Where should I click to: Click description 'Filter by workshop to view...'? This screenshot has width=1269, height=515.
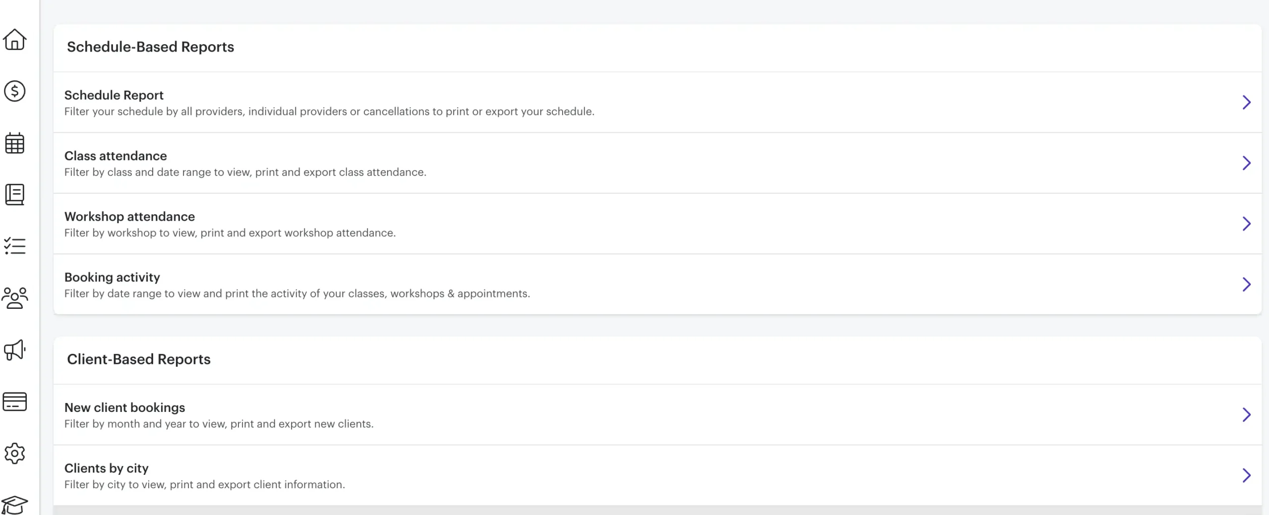click(230, 233)
